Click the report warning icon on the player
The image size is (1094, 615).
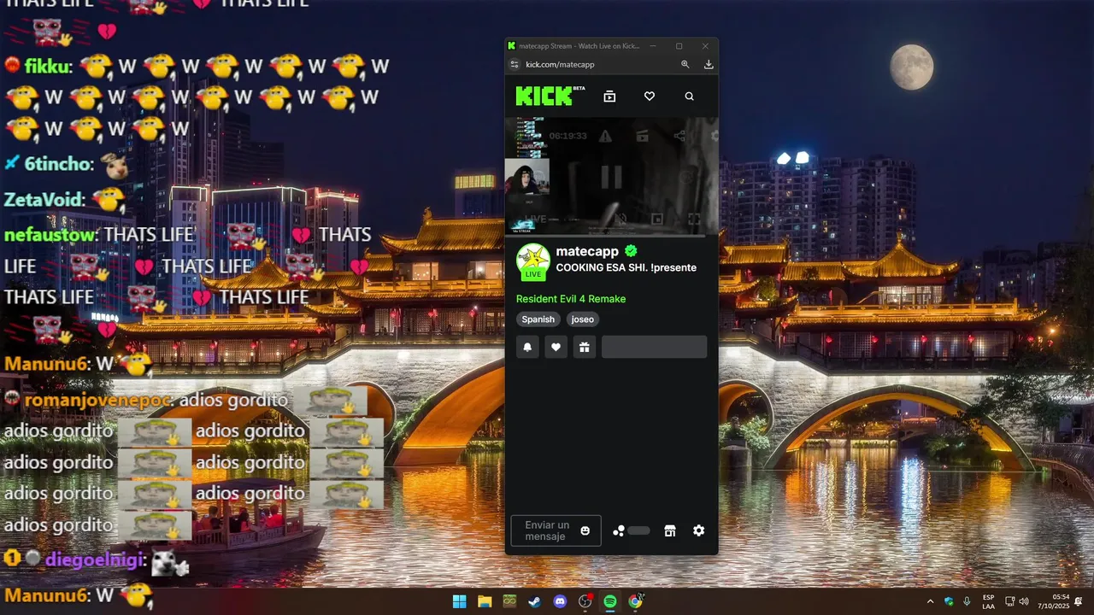(605, 136)
